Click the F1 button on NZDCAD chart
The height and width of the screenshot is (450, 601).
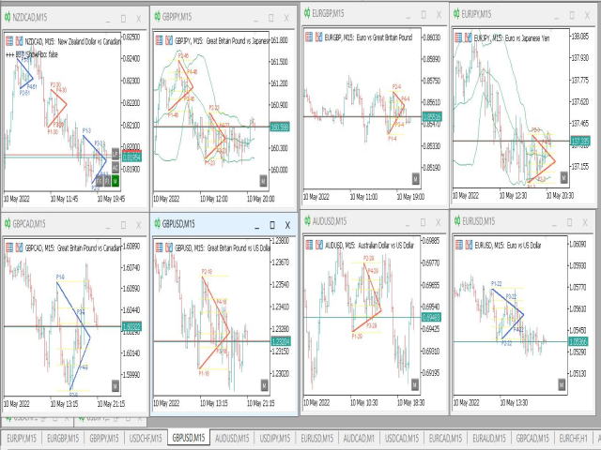(107, 181)
